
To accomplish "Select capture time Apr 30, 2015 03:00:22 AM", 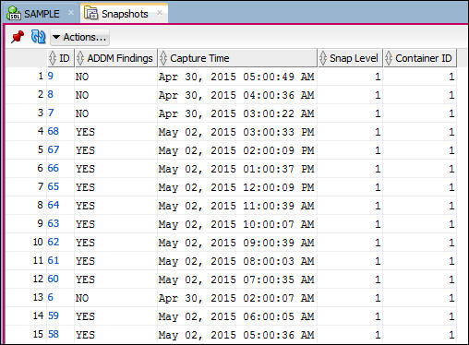I will 236,113.
